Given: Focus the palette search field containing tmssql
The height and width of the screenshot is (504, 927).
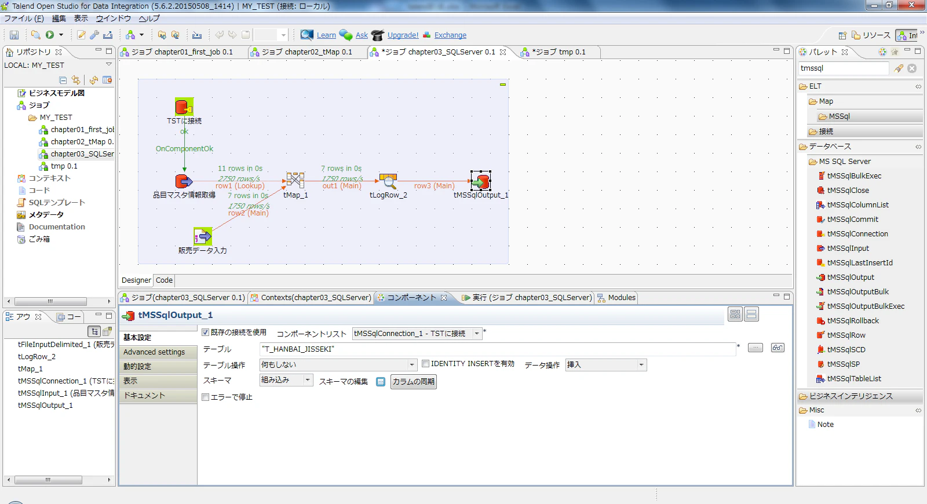Looking at the screenshot, I should (x=844, y=68).
